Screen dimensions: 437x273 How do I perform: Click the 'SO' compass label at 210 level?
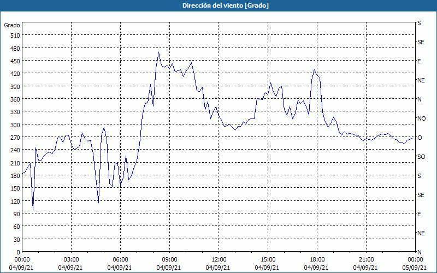[421, 157]
